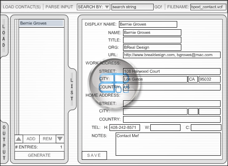228x166 pixels.
Task: Click LOAD CONTACT(S) in top bar
Action: pos(22,7)
